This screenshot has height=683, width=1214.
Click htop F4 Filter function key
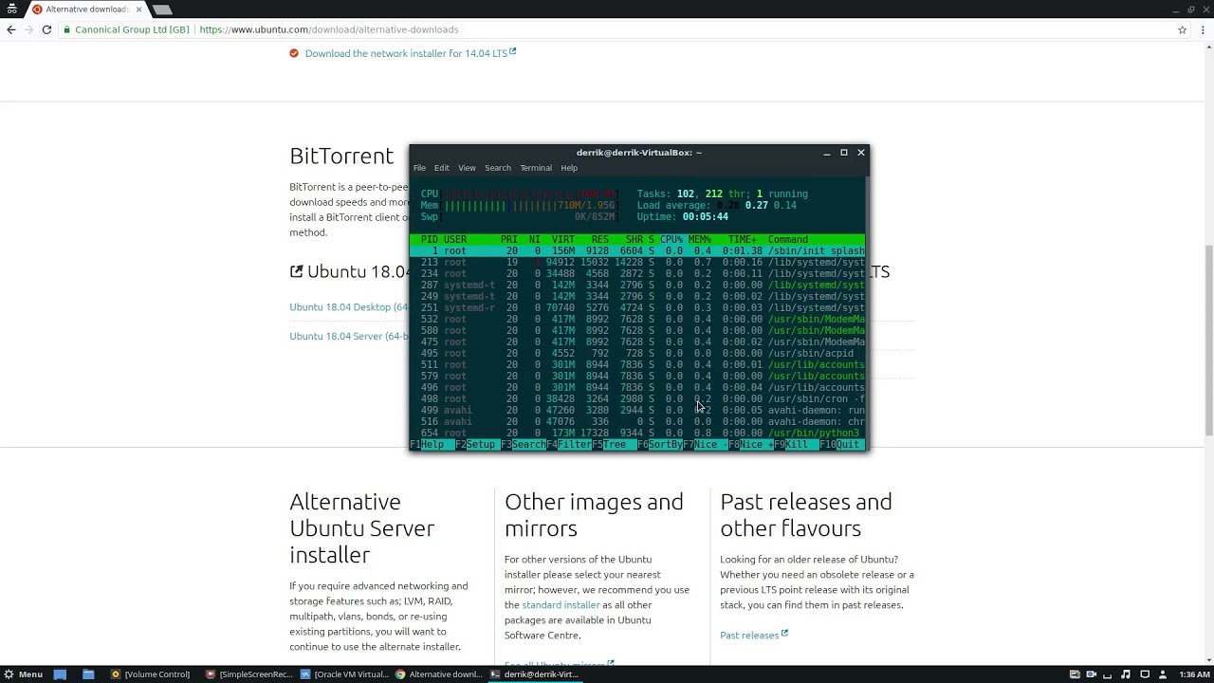569,445
